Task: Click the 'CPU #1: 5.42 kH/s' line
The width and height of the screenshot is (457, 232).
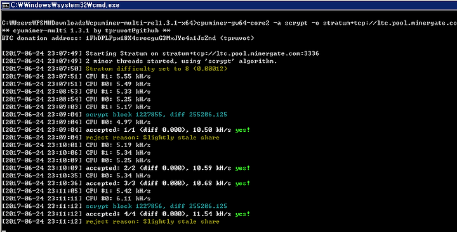Action: pyautogui.click(x=76, y=191)
